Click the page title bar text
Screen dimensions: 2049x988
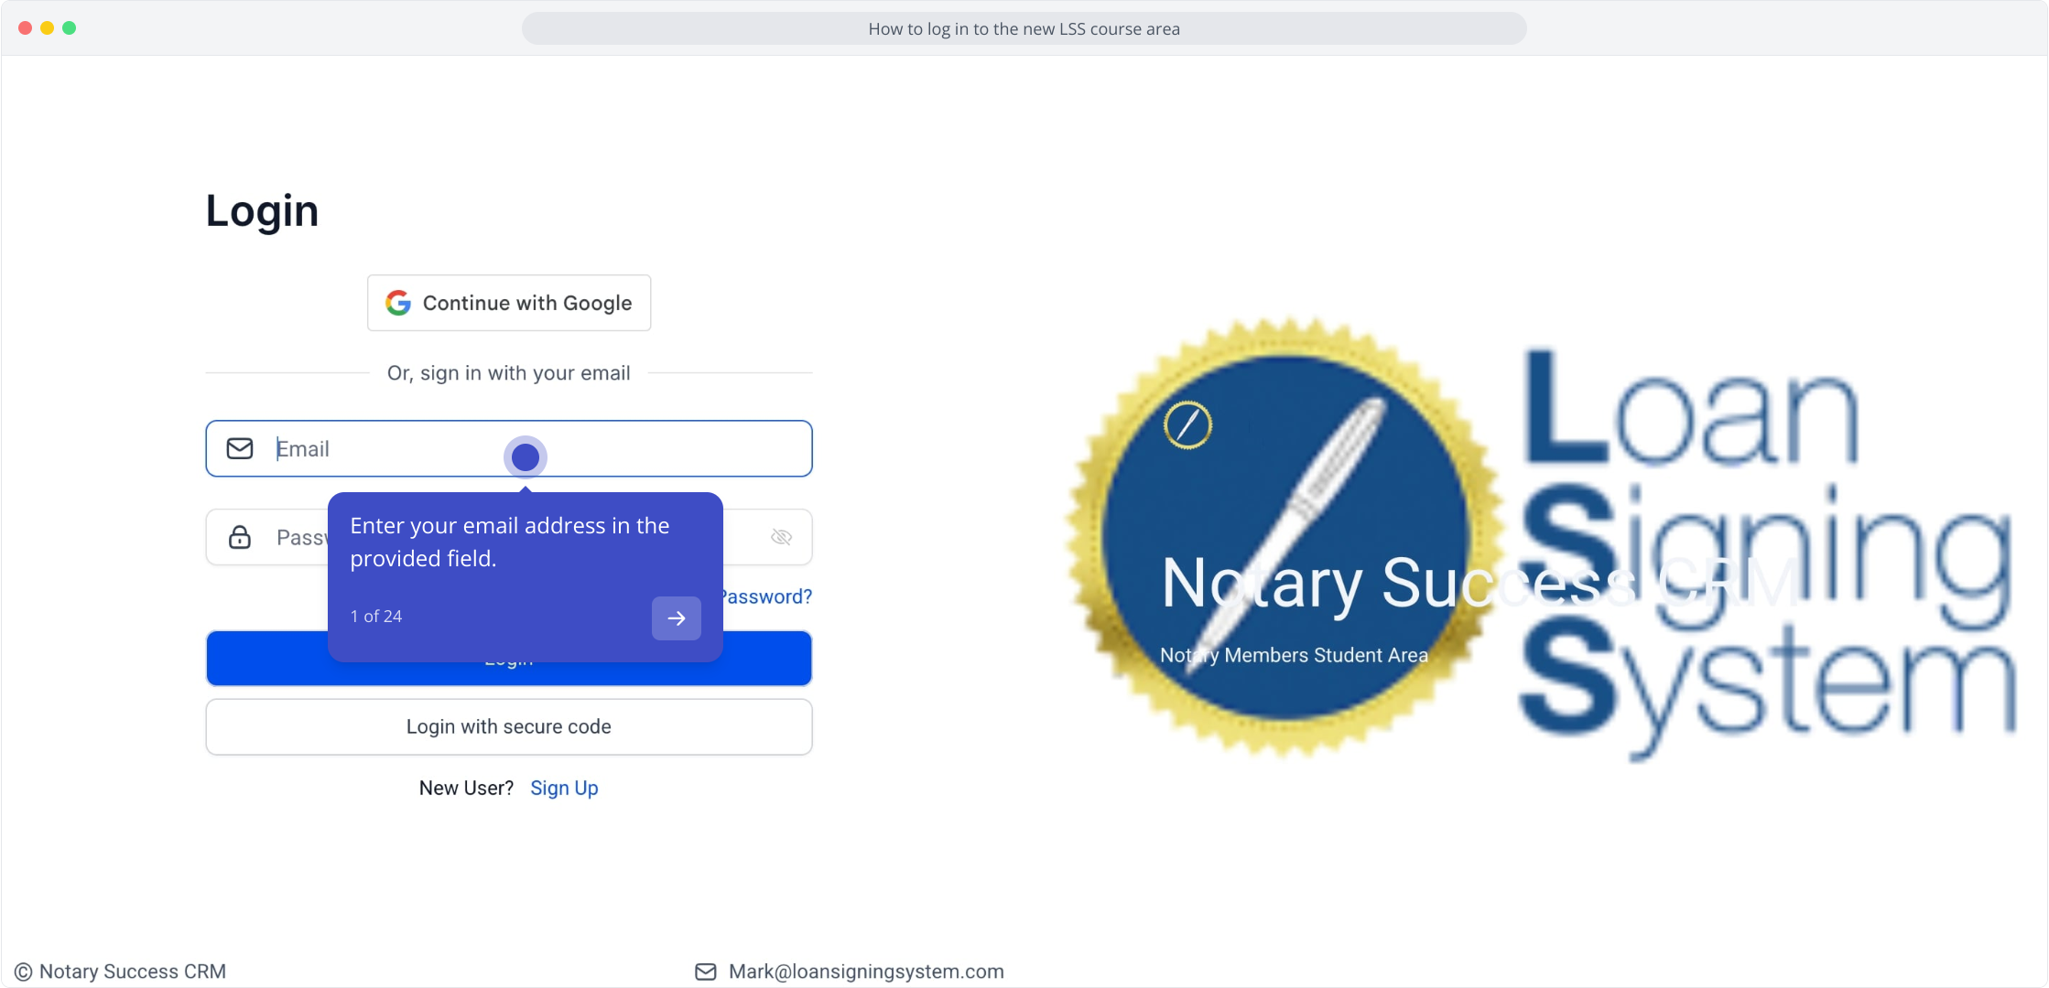pyautogui.click(x=1024, y=28)
